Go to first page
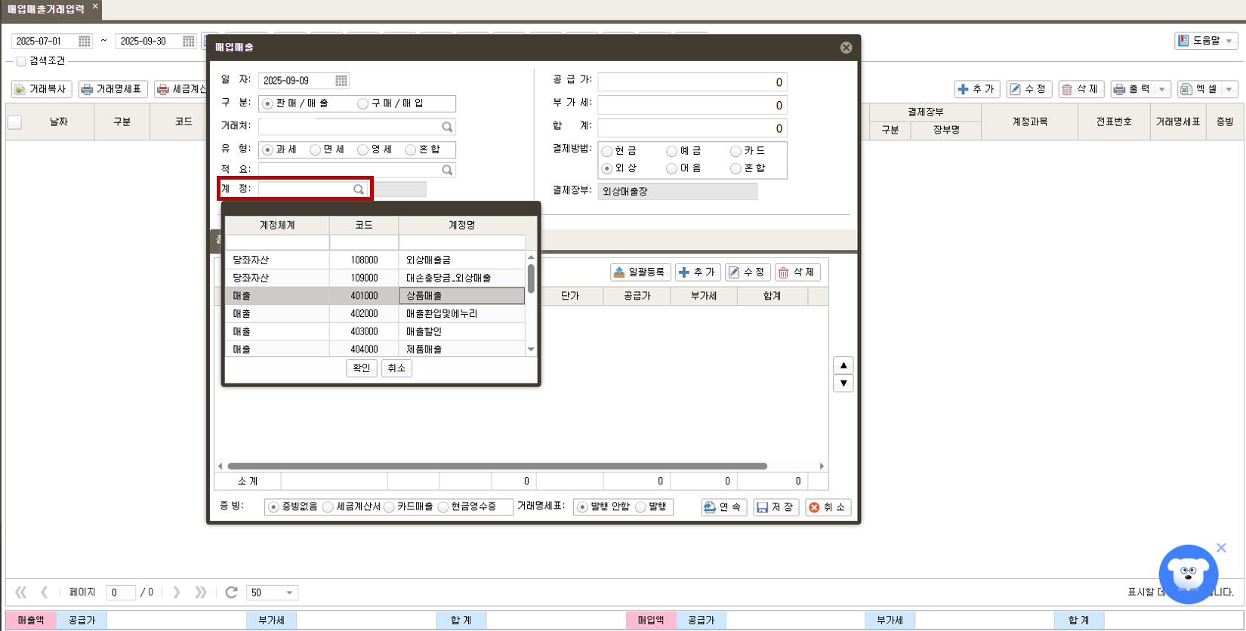 pyautogui.click(x=21, y=593)
